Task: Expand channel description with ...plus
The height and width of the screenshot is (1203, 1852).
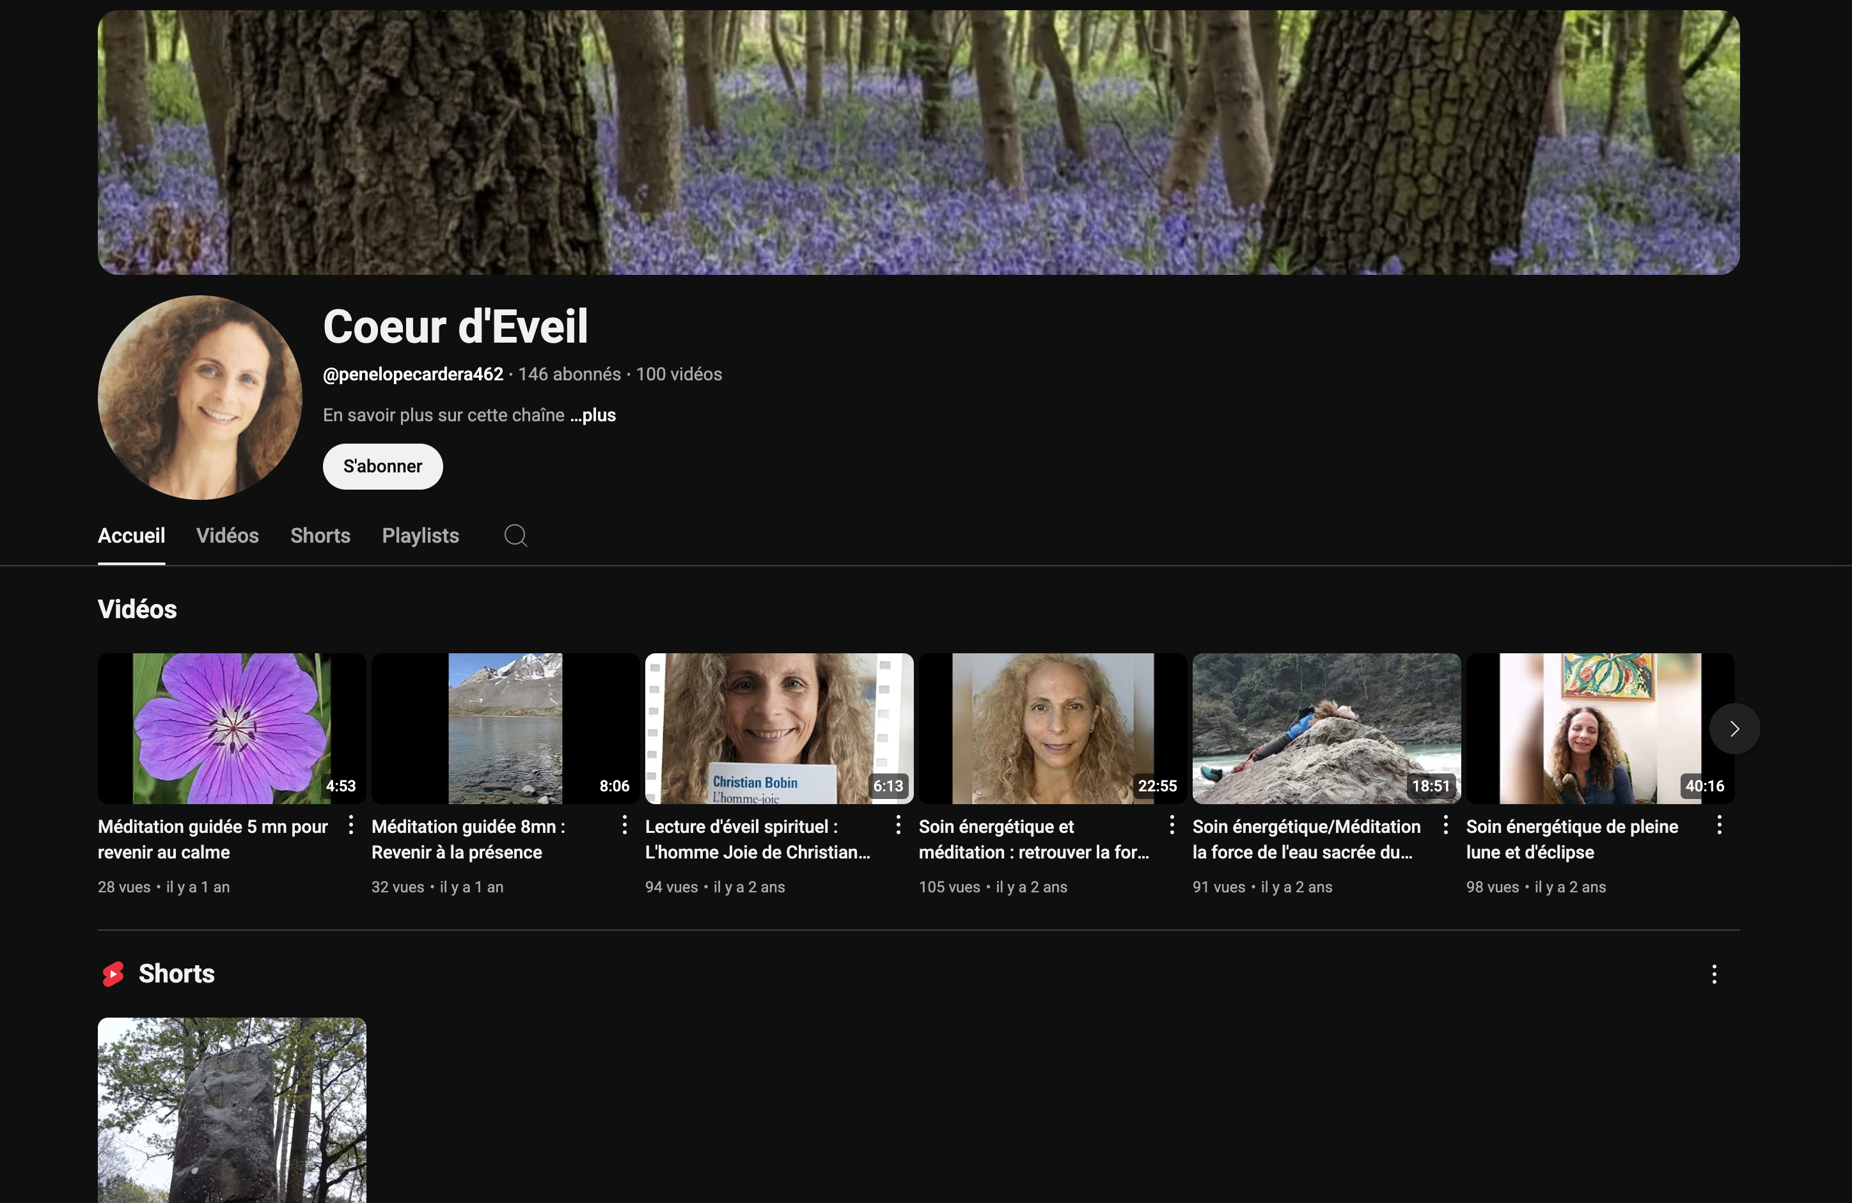Action: click(593, 415)
